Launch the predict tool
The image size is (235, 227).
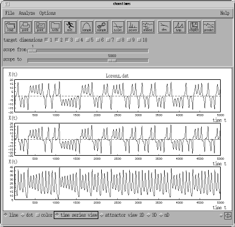point(209,27)
